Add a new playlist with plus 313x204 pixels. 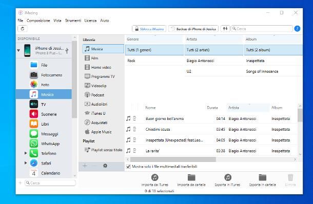point(85,166)
